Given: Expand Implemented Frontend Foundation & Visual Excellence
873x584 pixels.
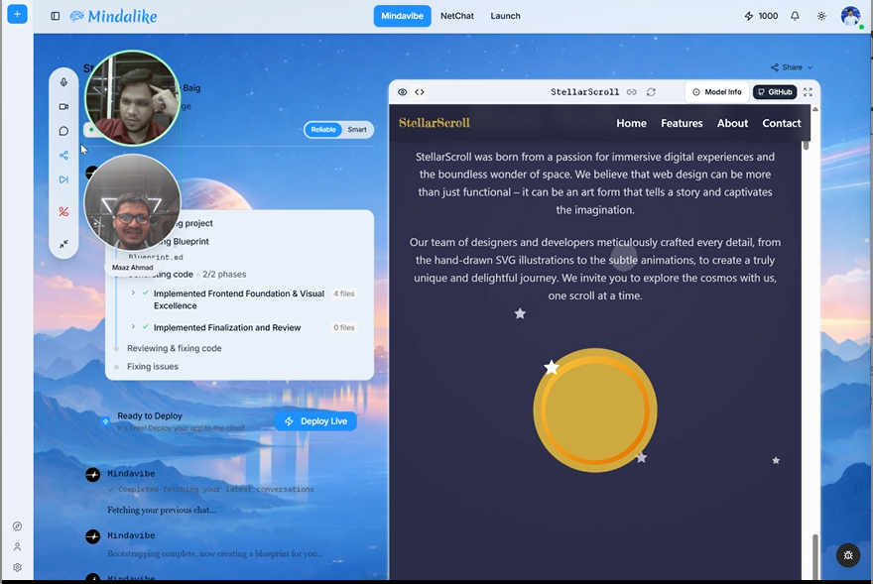Looking at the screenshot, I should pyautogui.click(x=133, y=292).
